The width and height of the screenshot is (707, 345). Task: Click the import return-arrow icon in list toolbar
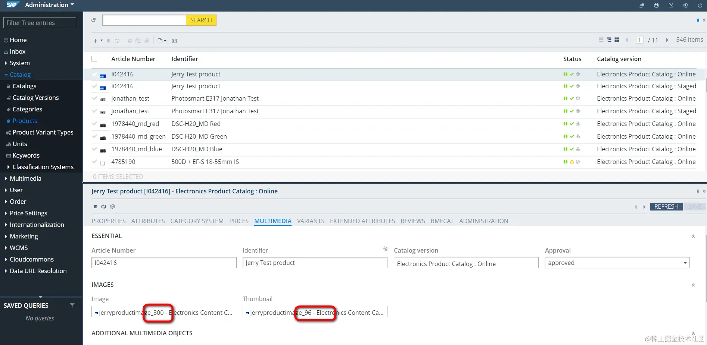(174, 41)
